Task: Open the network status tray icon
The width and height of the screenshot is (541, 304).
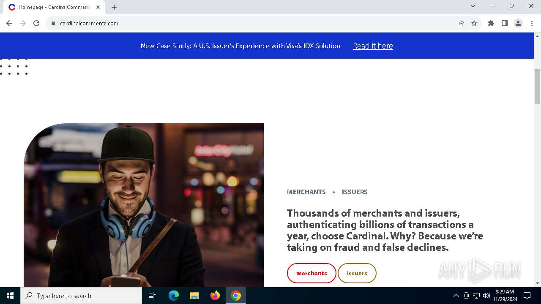Action: [x=476, y=296]
